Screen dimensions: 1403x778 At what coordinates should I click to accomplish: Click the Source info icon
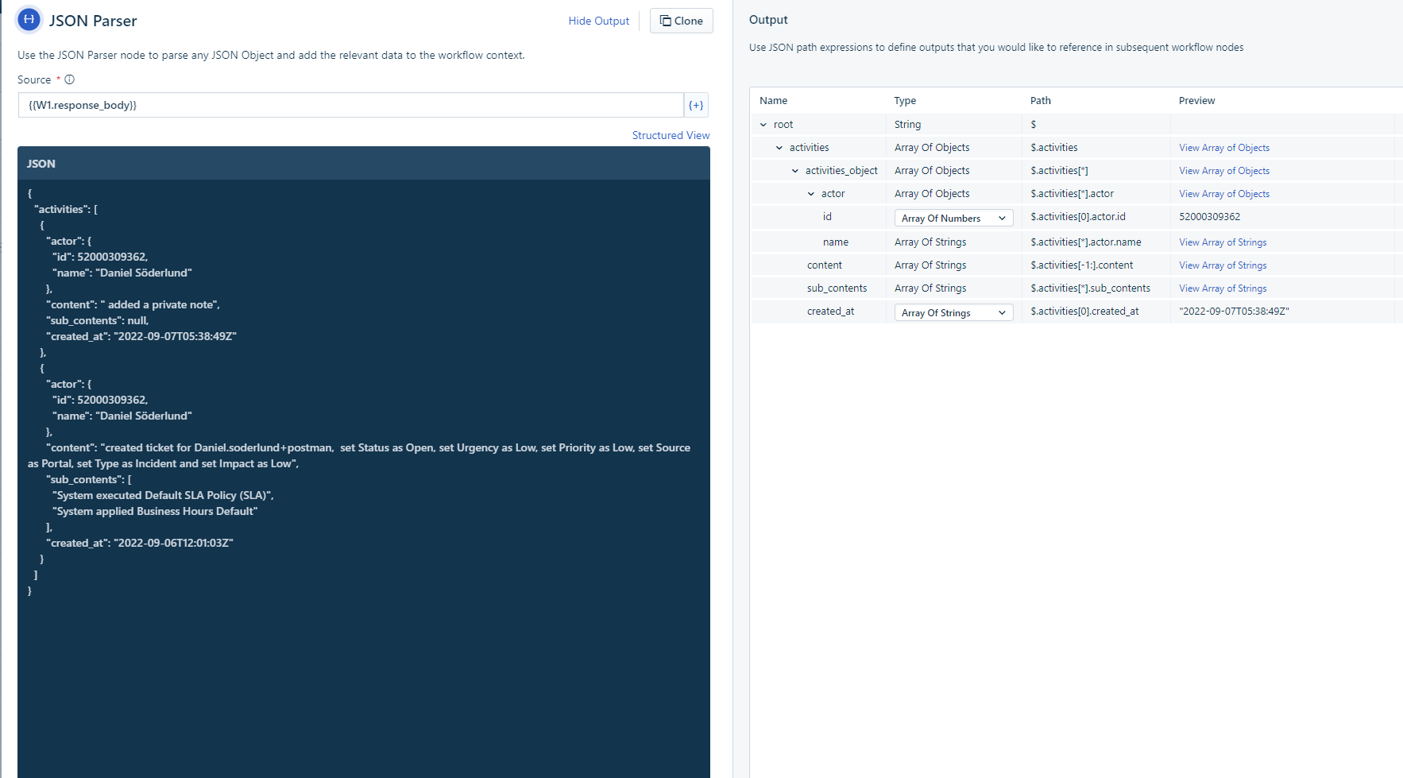70,79
